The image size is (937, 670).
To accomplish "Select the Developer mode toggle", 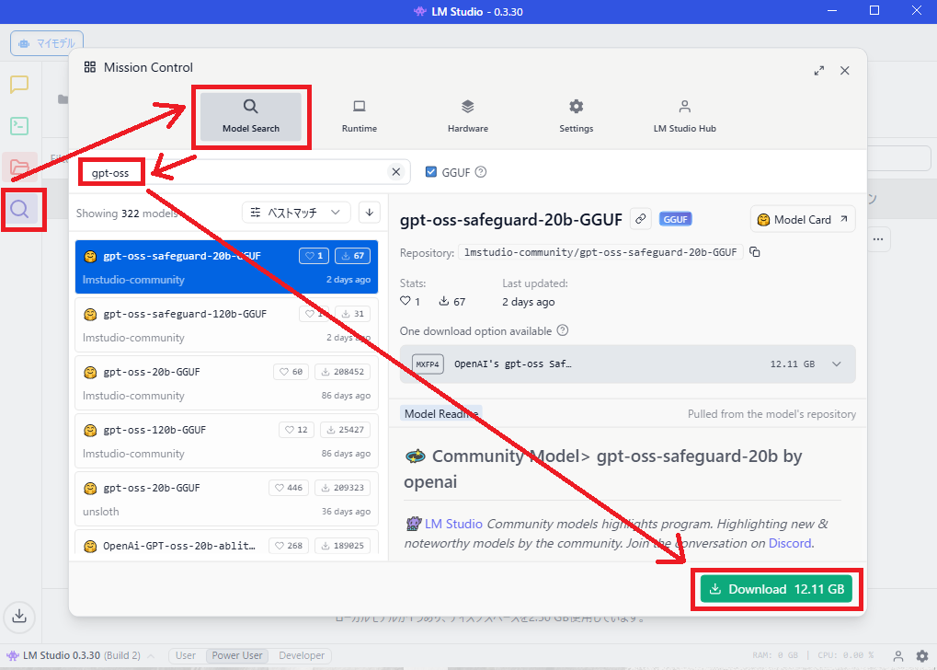I will pyautogui.click(x=302, y=655).
